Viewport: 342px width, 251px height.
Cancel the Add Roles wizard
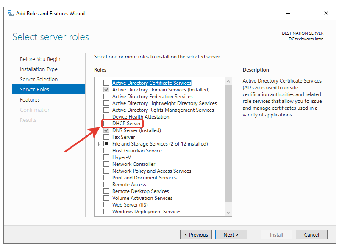click(x=311, y=234)
